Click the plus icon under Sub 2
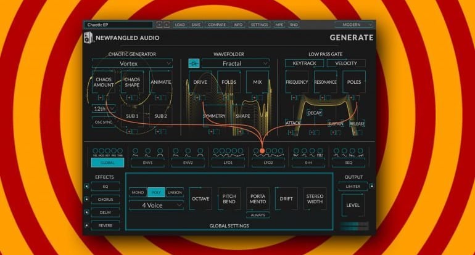Screen dimensions: 475x255 click(157, 132)
